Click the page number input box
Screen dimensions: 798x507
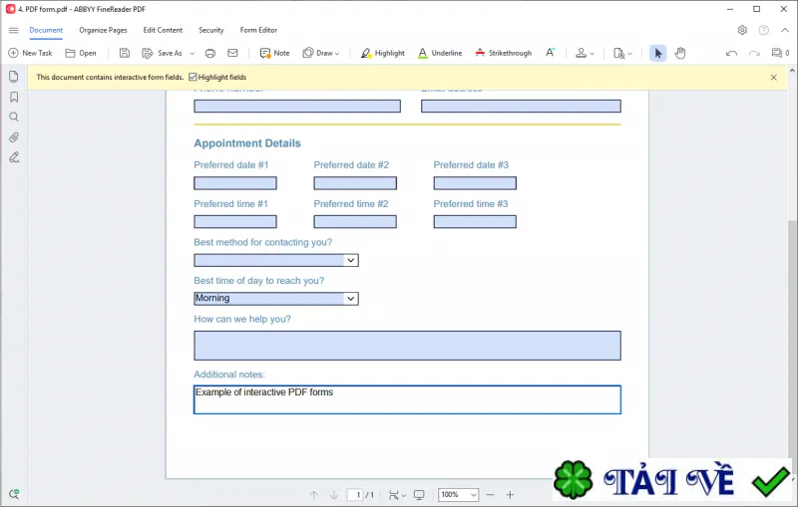tap(355, 495)
